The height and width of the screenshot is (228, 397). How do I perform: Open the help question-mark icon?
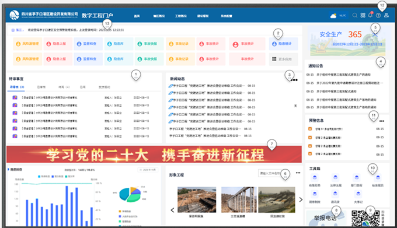click(378, 15)
